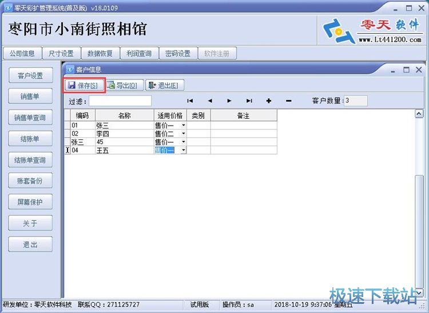Click the 名称 column header
Viewport: 429px width, 313px height.
[x=125, y=115]
